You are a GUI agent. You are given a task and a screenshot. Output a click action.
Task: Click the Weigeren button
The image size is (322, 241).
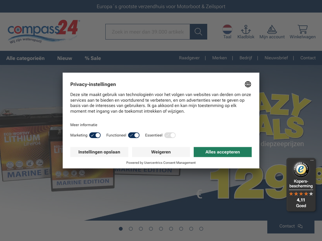(x=161, y=152)
